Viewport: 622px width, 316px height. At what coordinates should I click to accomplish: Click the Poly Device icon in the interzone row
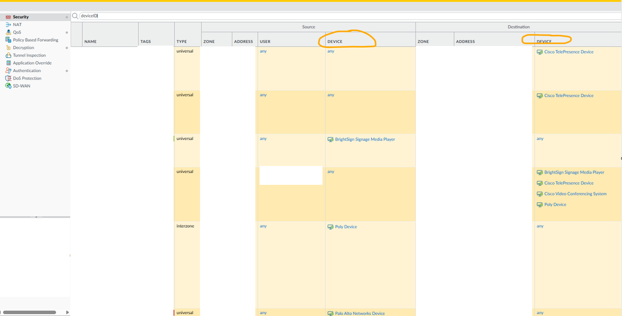coord(330,227)
